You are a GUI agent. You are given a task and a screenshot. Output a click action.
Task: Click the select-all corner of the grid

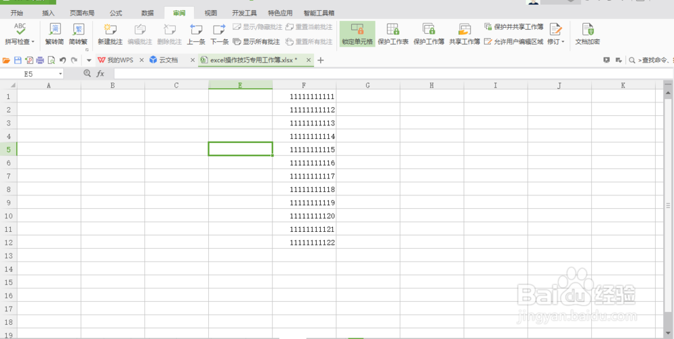8,85
